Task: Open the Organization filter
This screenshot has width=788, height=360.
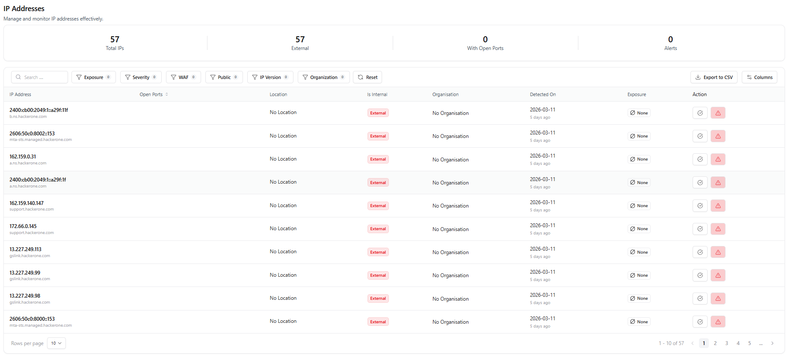Action: 323,77
